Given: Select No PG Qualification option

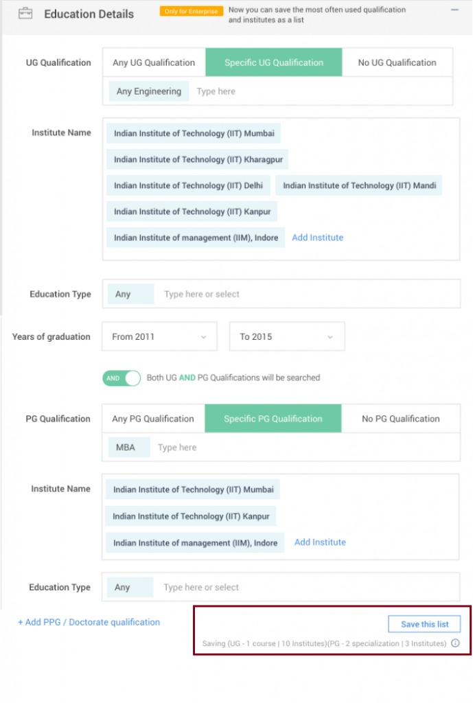Looking at the screenshot, I should [x=400, y=418].
